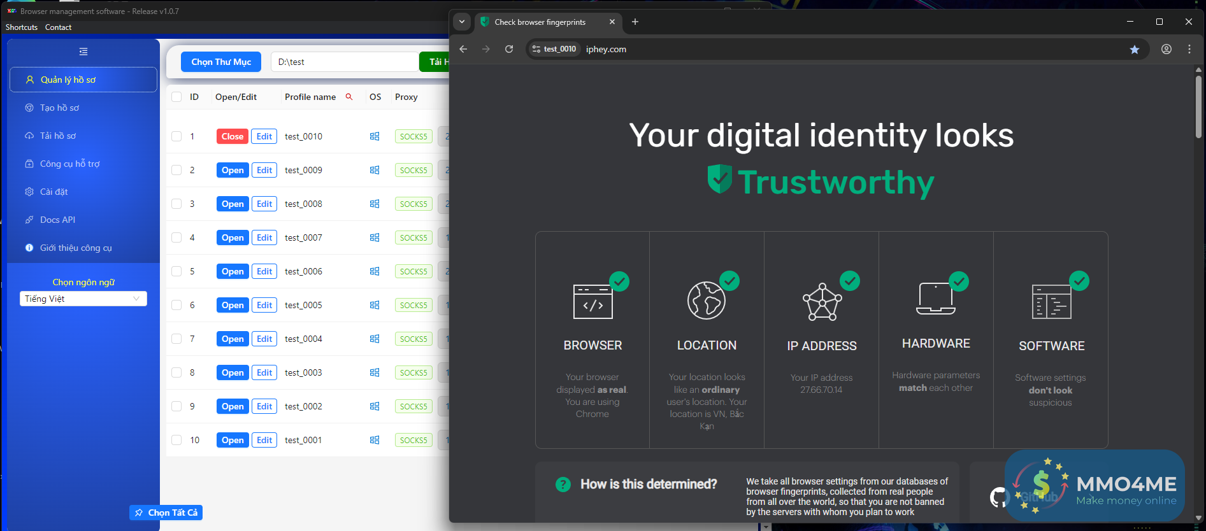
Task: Click the site information icon in address bar
Action: (x=536, y=49)
